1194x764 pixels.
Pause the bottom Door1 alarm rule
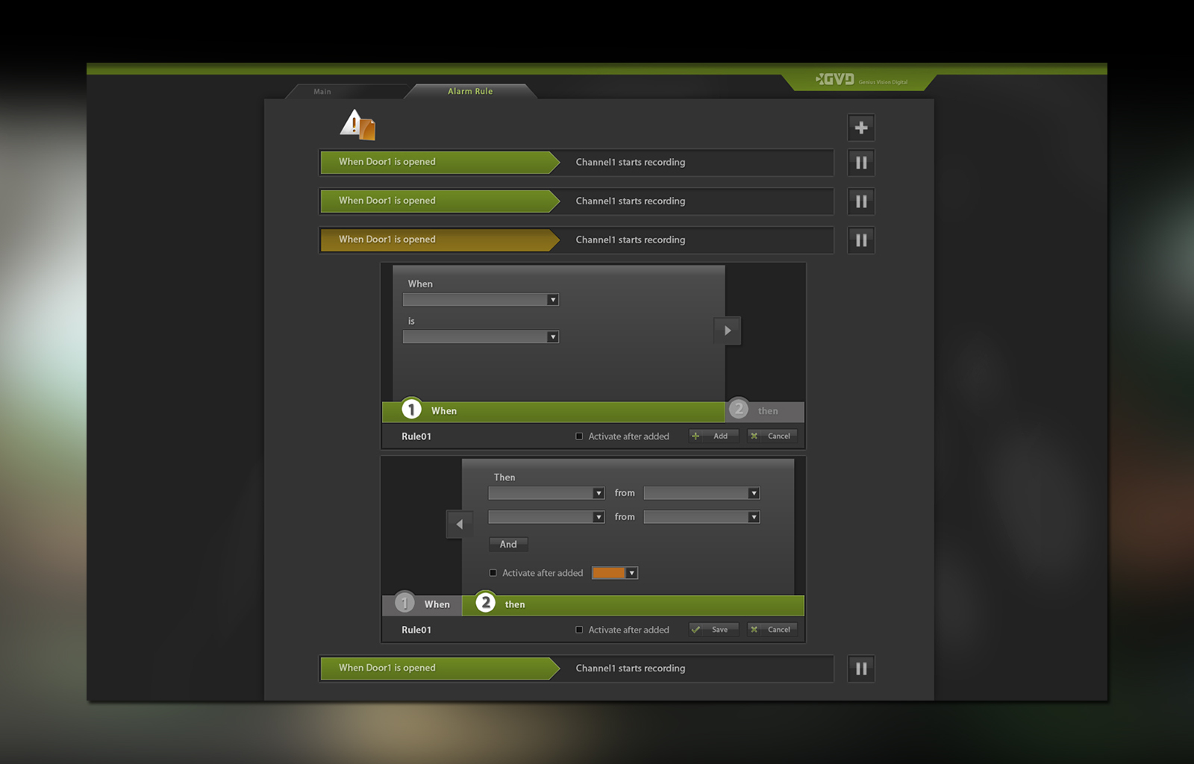point(860,668)
